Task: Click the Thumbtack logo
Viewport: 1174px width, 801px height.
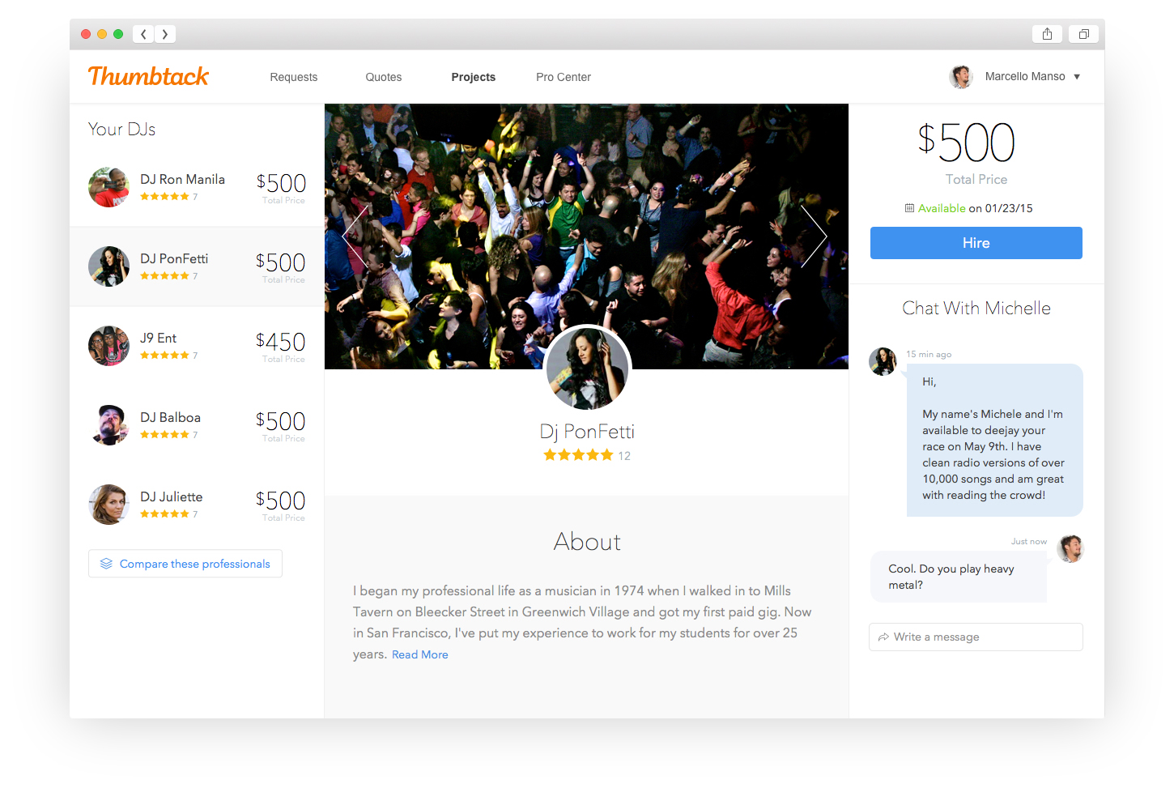Action: [x=148, y=76]
